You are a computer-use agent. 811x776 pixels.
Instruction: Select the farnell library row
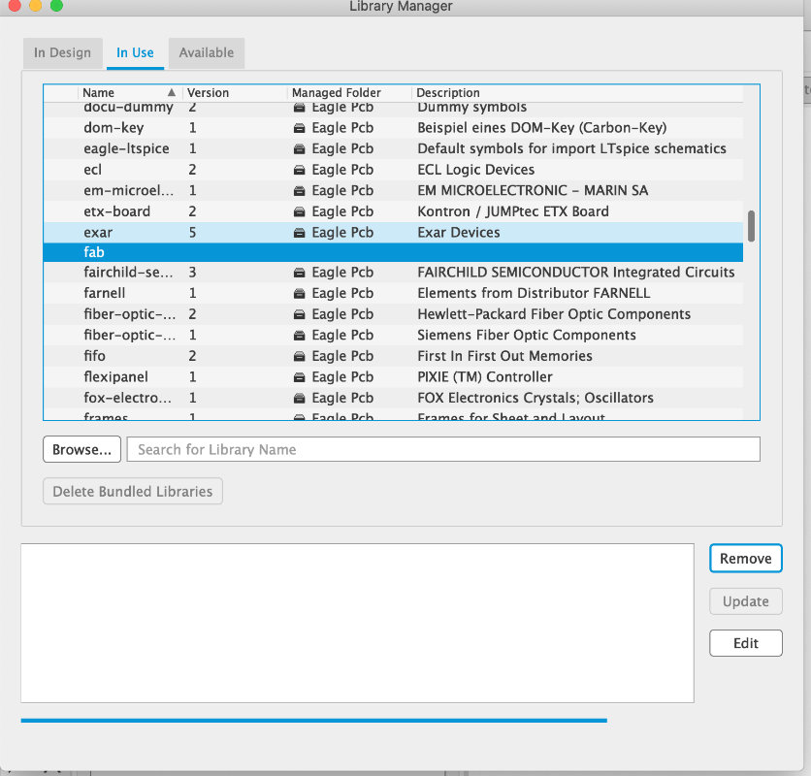coord(393,293)
